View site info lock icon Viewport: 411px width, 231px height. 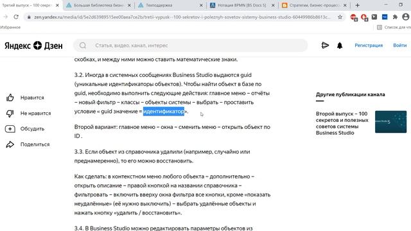point(29,17)
